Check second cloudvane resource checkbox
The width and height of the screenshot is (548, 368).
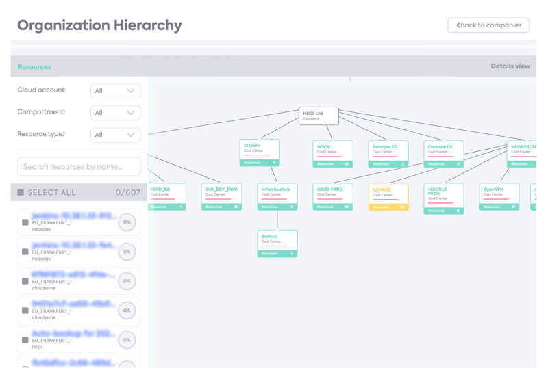point(25,311)
